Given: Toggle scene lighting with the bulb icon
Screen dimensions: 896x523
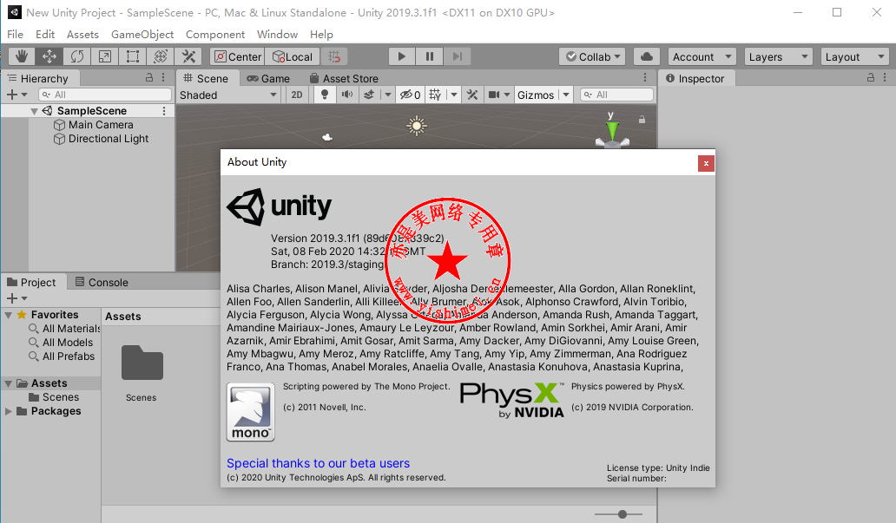Looking at the screenshot, I should (x=325, y=95).
